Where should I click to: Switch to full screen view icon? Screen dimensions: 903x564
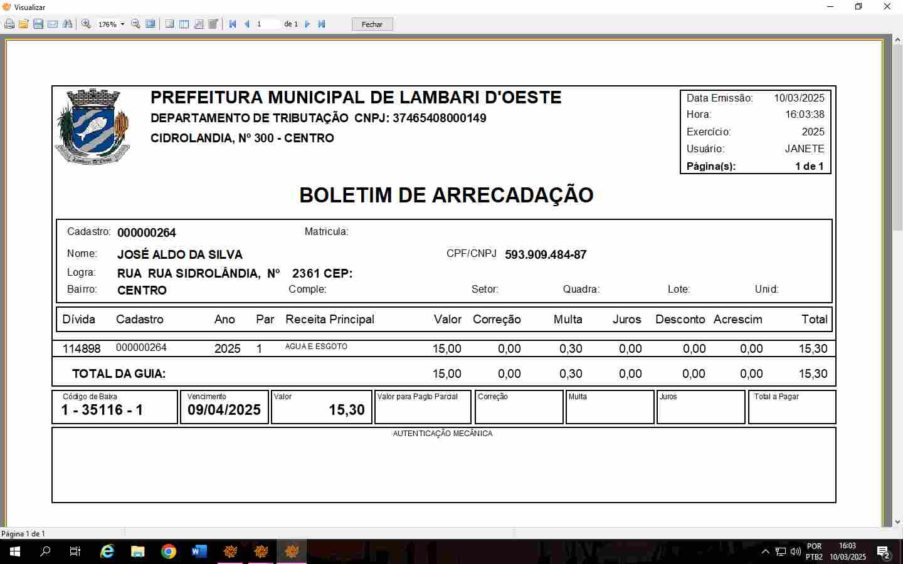coord(150,24)
